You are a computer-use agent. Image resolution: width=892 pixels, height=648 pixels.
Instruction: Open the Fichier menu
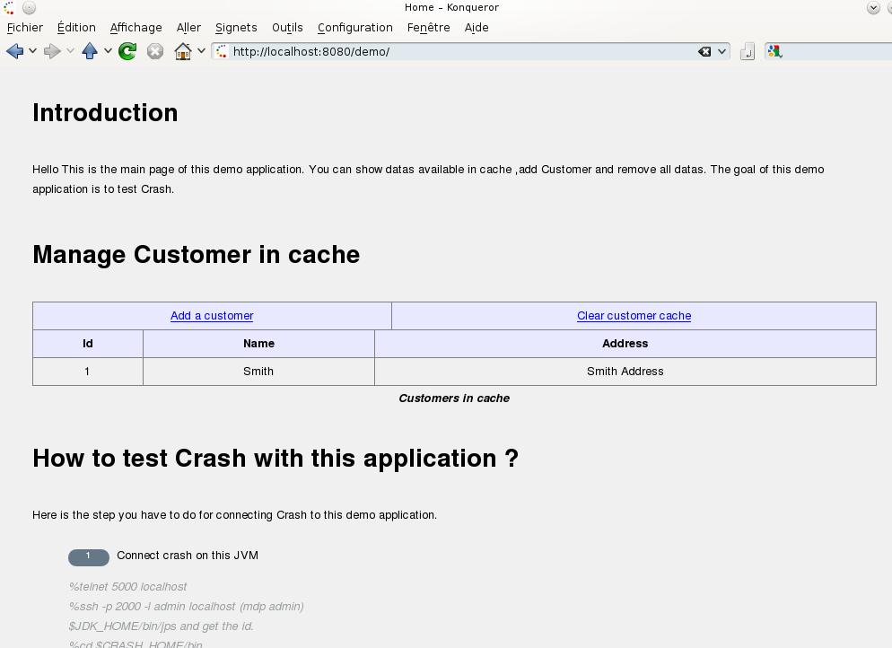[25, 27]
